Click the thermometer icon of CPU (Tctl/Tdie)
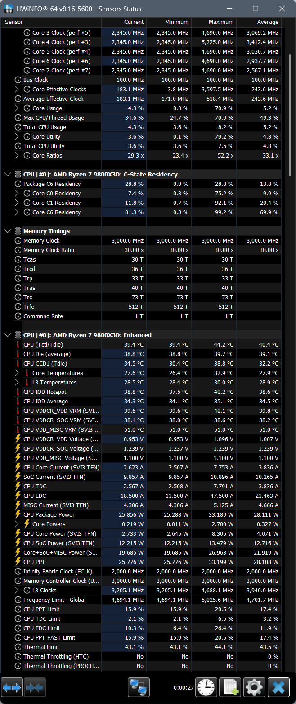Viewport: 296px width, 704px height. (18, 344)
